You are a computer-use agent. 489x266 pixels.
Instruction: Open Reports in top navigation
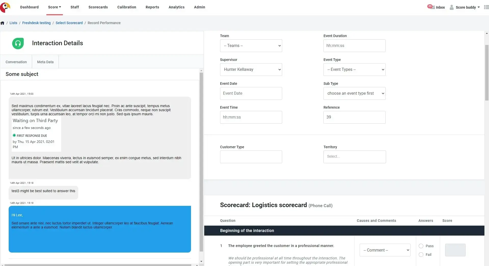click(152, 7)
